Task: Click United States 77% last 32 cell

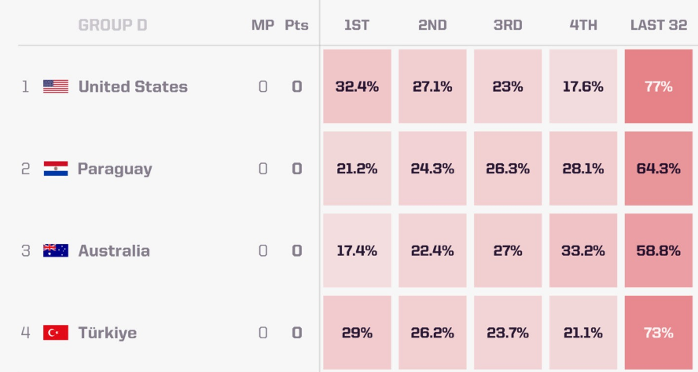Action: pyautogui.click(x=659, y=86)
